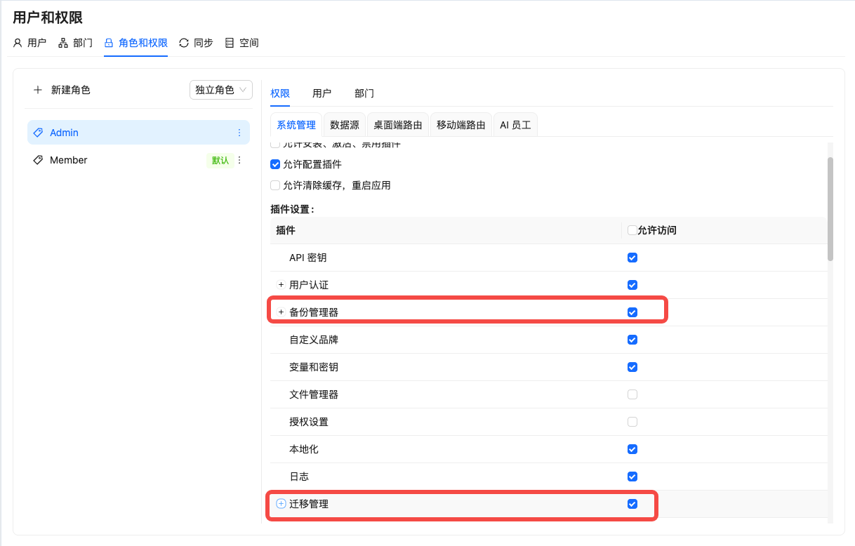Click the person icon on 用户 tab
Viewport: 855px width, 546px height.
[17, 43]
